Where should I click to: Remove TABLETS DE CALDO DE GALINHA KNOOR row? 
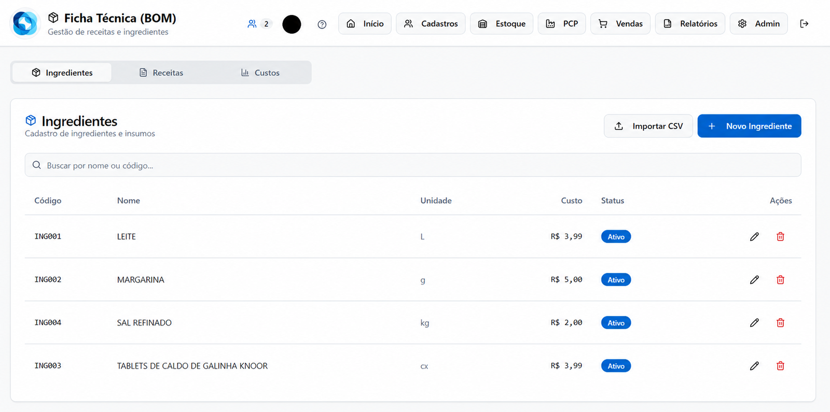[780, 366]
